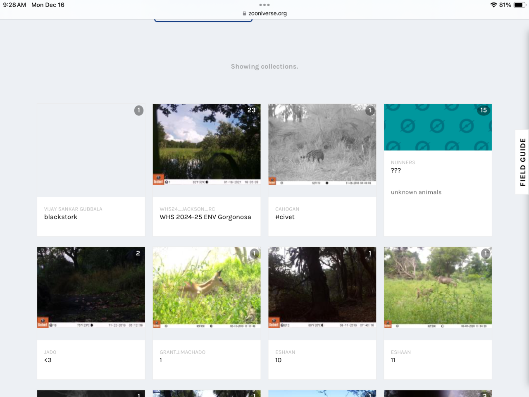Screen dimensions: 529x397
Task: Open the antelope-in-grass thumbnail above GRANTJ.MACHADO
Action: (x=207, y=287)
